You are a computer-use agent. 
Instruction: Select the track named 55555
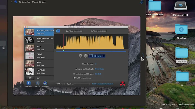point(39,48)
